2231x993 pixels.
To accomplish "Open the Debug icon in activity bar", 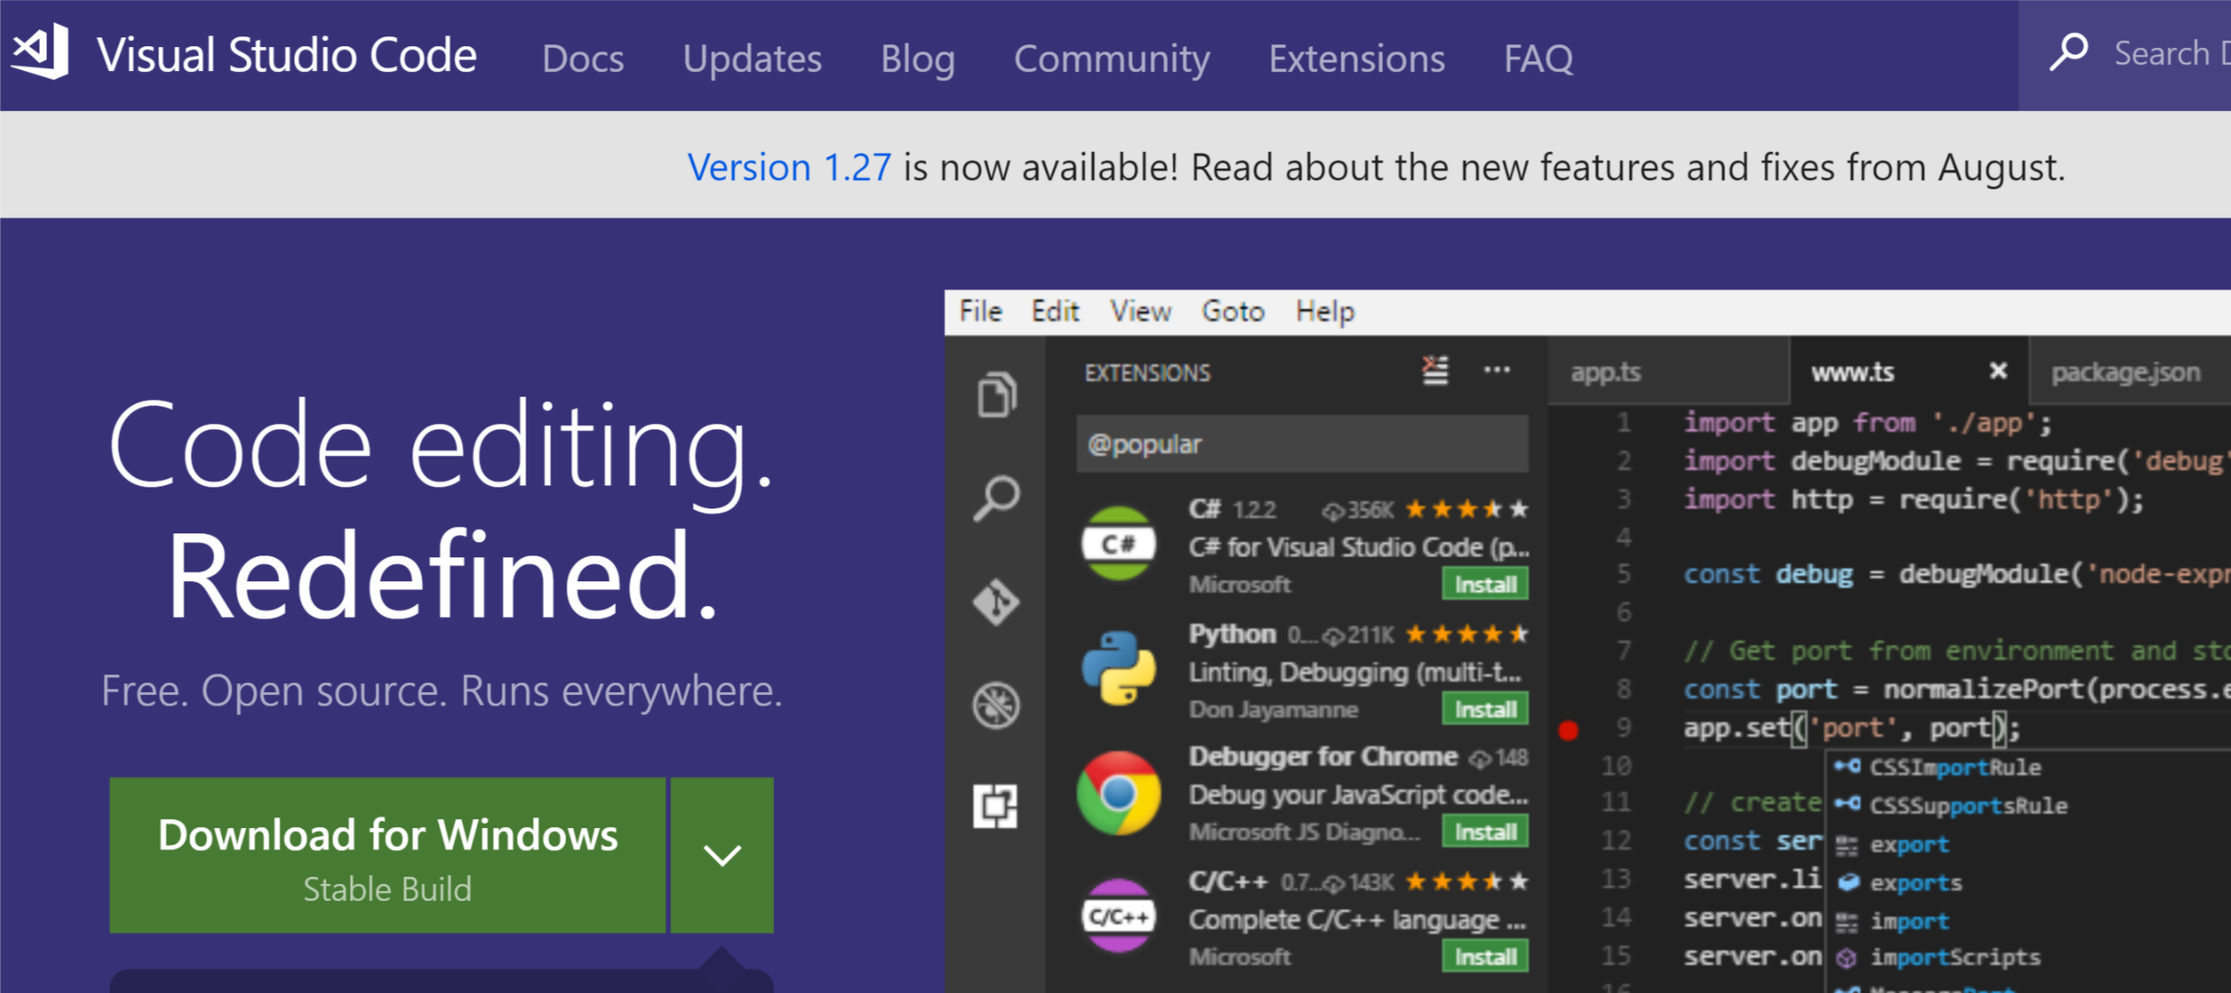I will [x=996, y=705].
